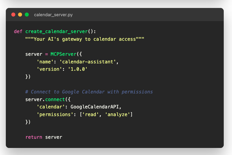This screenshot has width=232, height=155.
Task: Click the 'version' dictionary key
Action: click(49, 69)
